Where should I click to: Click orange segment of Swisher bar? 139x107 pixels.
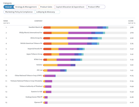[51, 65]
